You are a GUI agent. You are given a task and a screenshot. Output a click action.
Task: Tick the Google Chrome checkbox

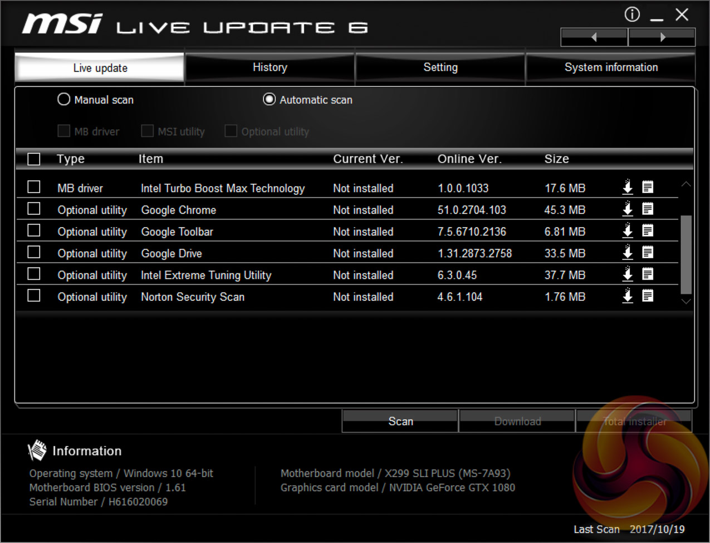[x=34, y=208]
